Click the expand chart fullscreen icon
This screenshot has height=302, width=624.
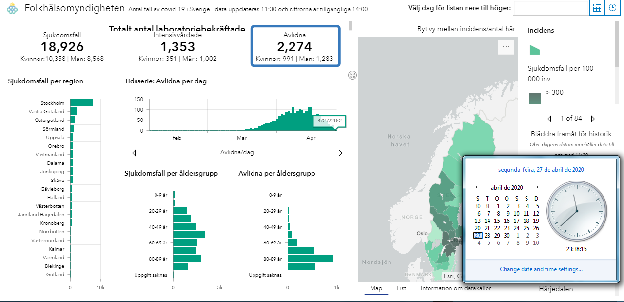pos(353,75)
